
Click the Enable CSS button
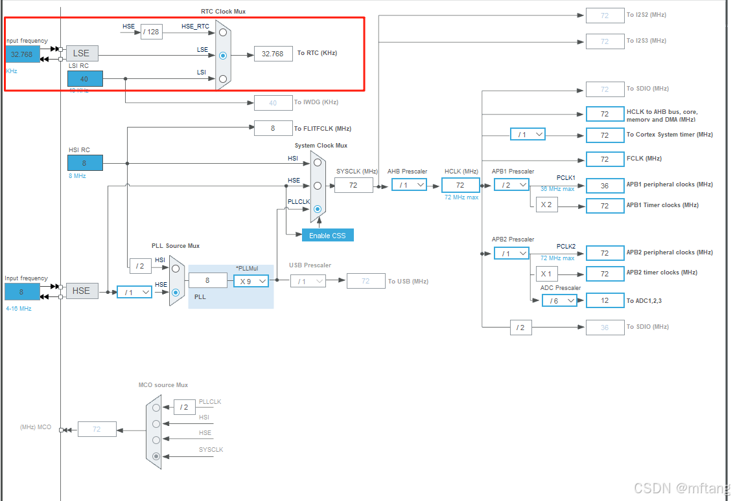(327, 235)
